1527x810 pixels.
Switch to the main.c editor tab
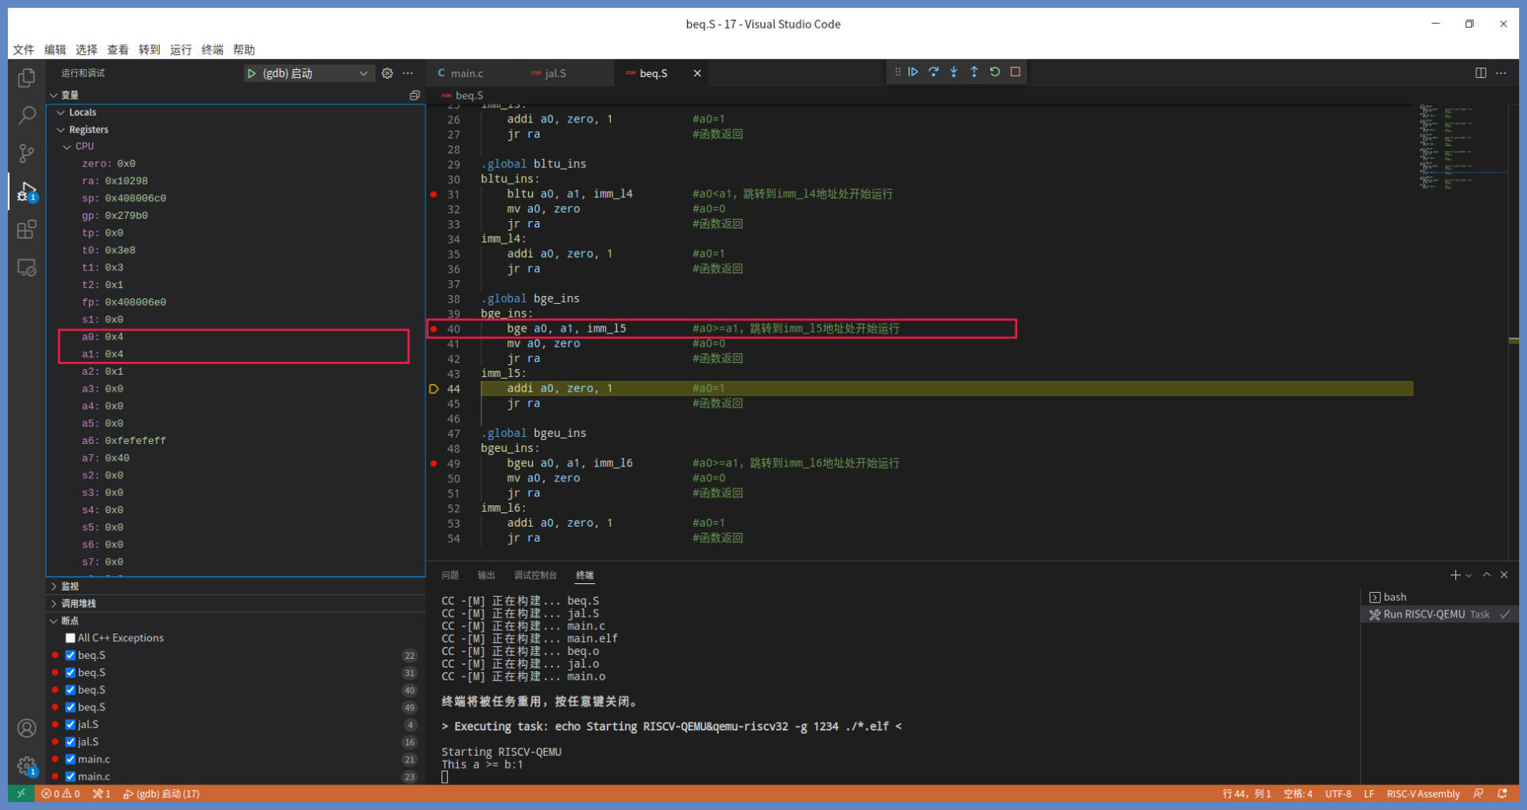pos(466,73)
